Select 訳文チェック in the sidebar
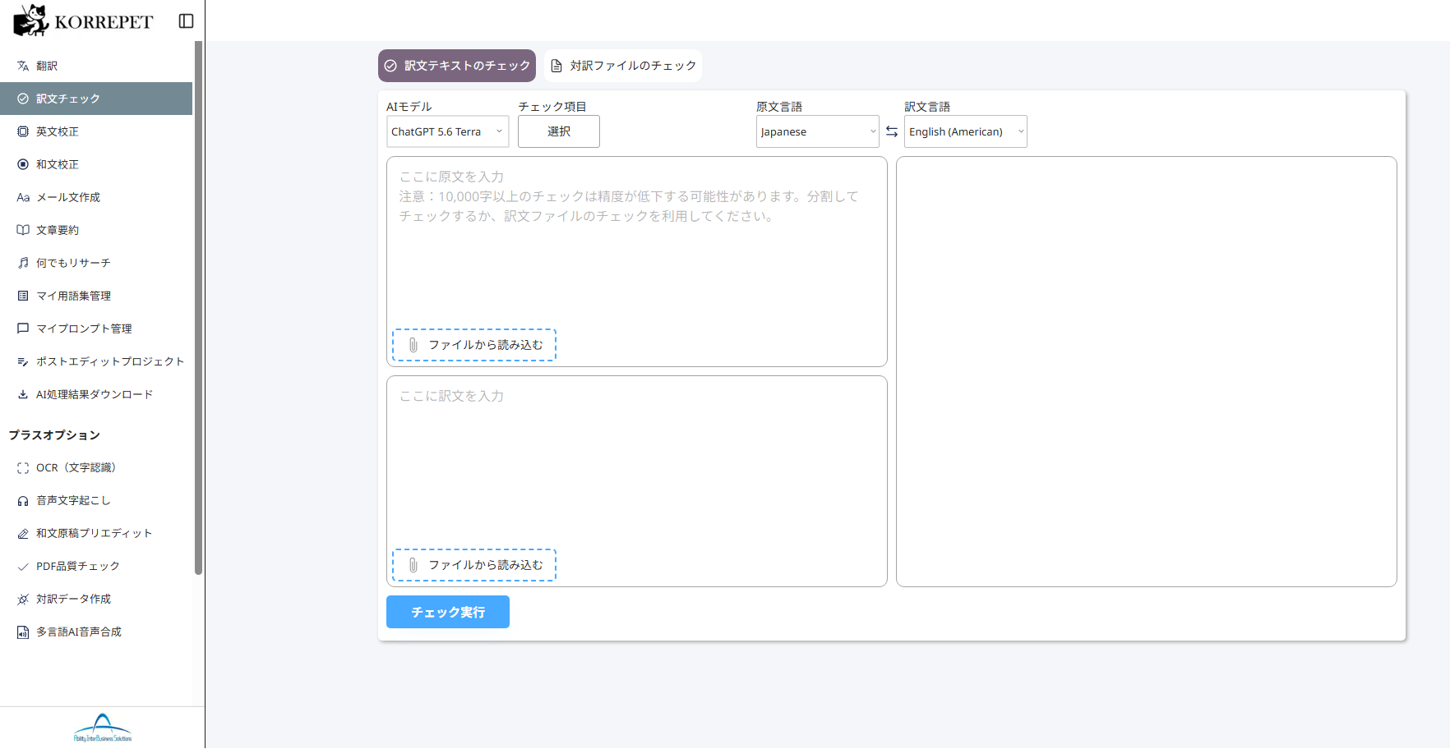 coord(96,99)
